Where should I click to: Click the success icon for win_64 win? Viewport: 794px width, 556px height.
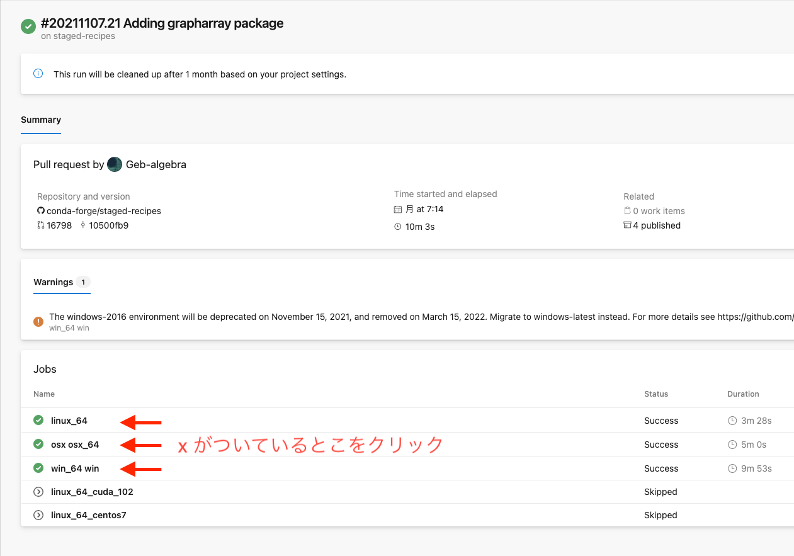click(x=38, y=468)
